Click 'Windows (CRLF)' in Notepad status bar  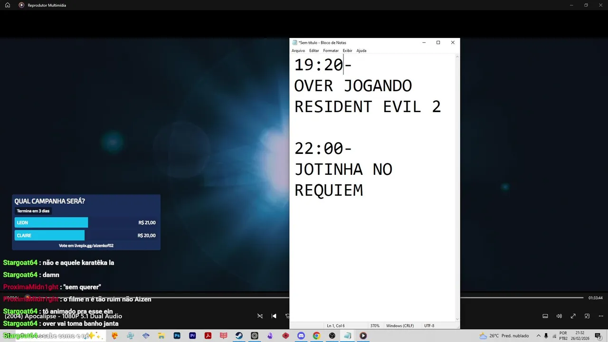[x=400, y=326]
